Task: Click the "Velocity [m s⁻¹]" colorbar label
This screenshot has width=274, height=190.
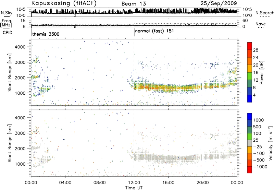Action: pos(271,143)
